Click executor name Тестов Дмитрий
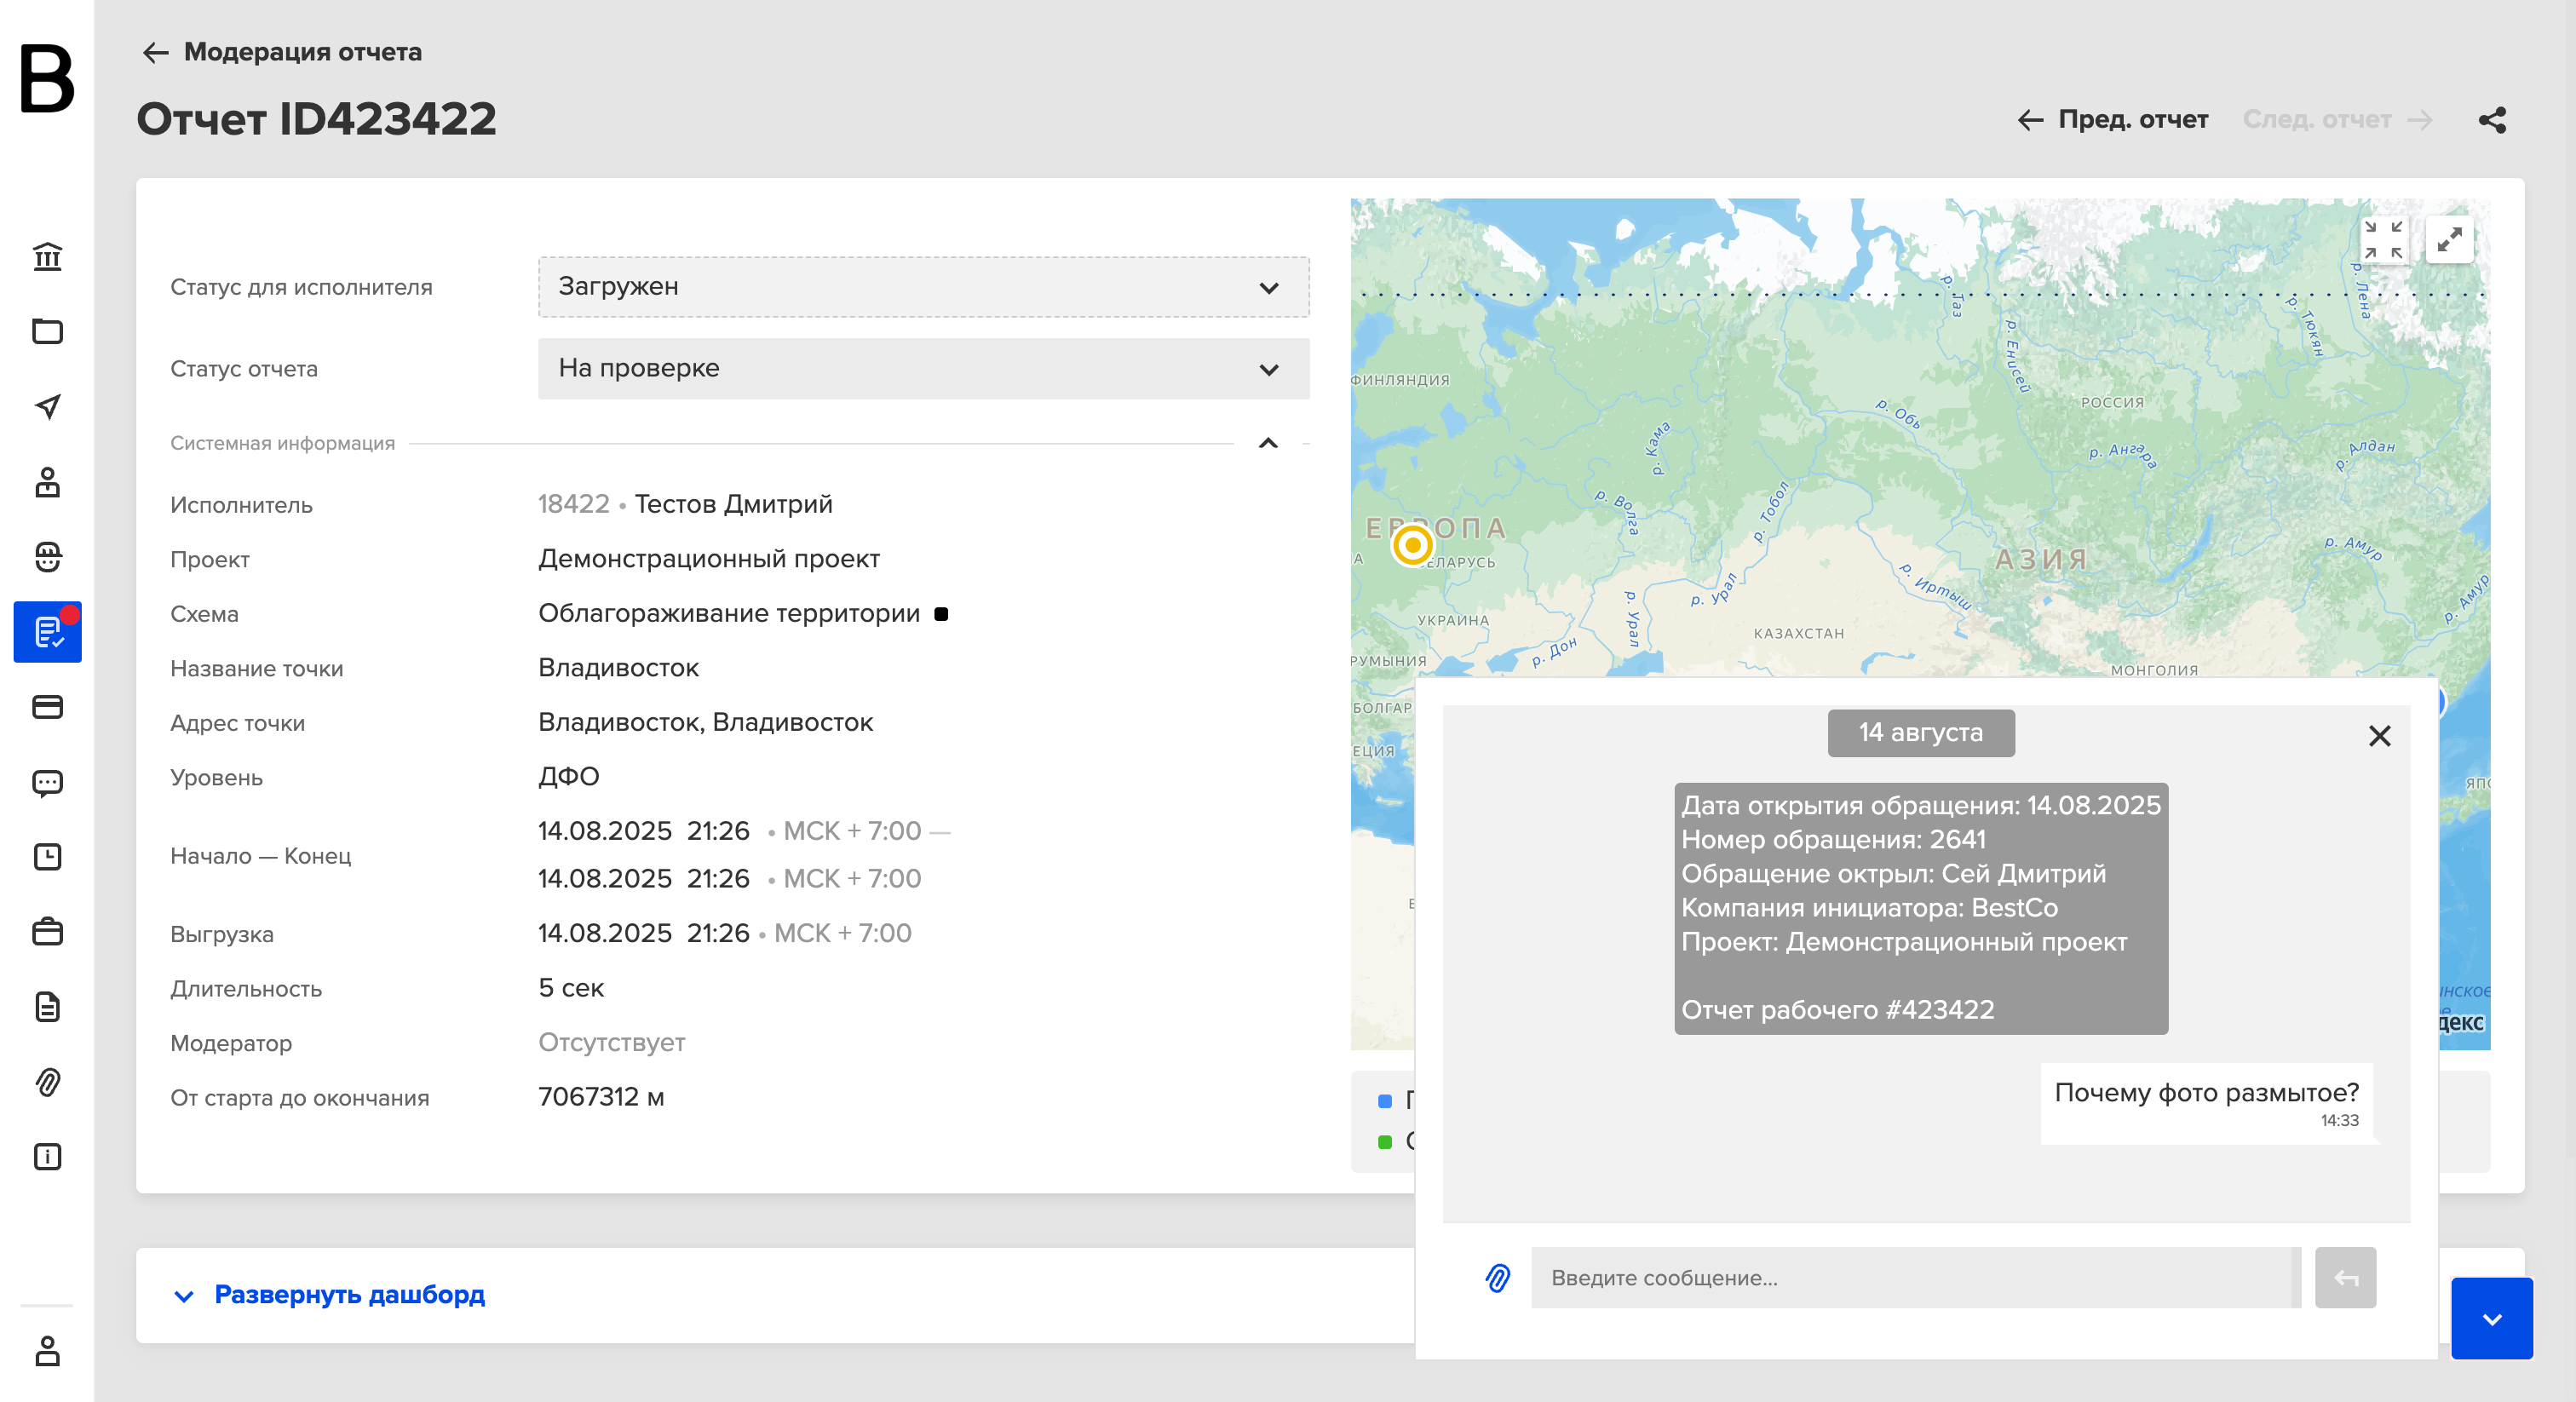 point(733,504)
